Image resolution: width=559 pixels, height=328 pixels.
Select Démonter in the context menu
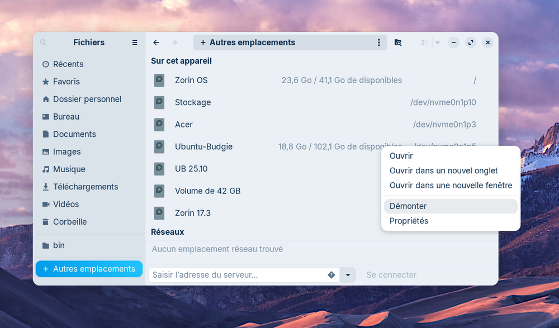(408, 206)
